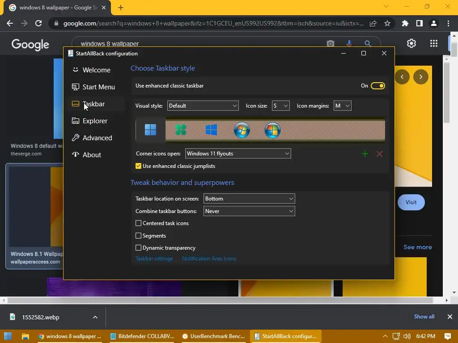Switch to UserBenchmark taskbar window
Screen dimensions: 458x343
213,336
